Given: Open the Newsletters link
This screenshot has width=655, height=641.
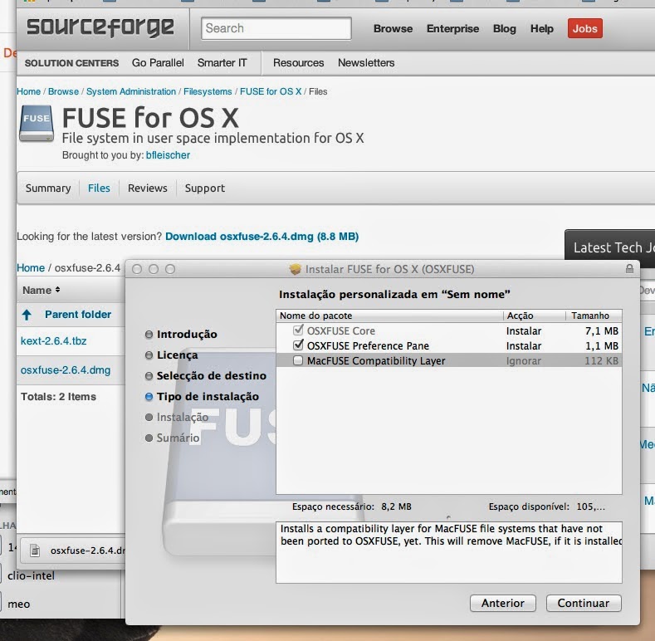Looking at the screenshot, I should [x=366, y=62].
